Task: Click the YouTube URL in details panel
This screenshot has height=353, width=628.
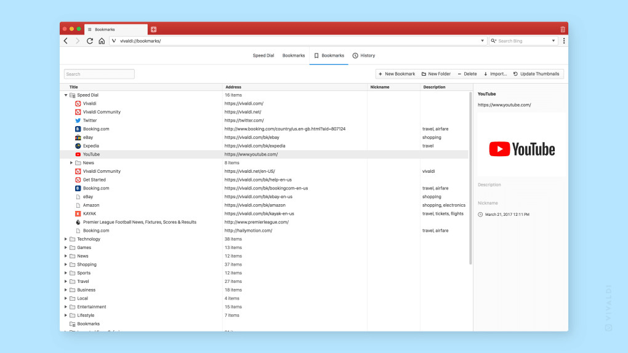Action: (504, 105)
